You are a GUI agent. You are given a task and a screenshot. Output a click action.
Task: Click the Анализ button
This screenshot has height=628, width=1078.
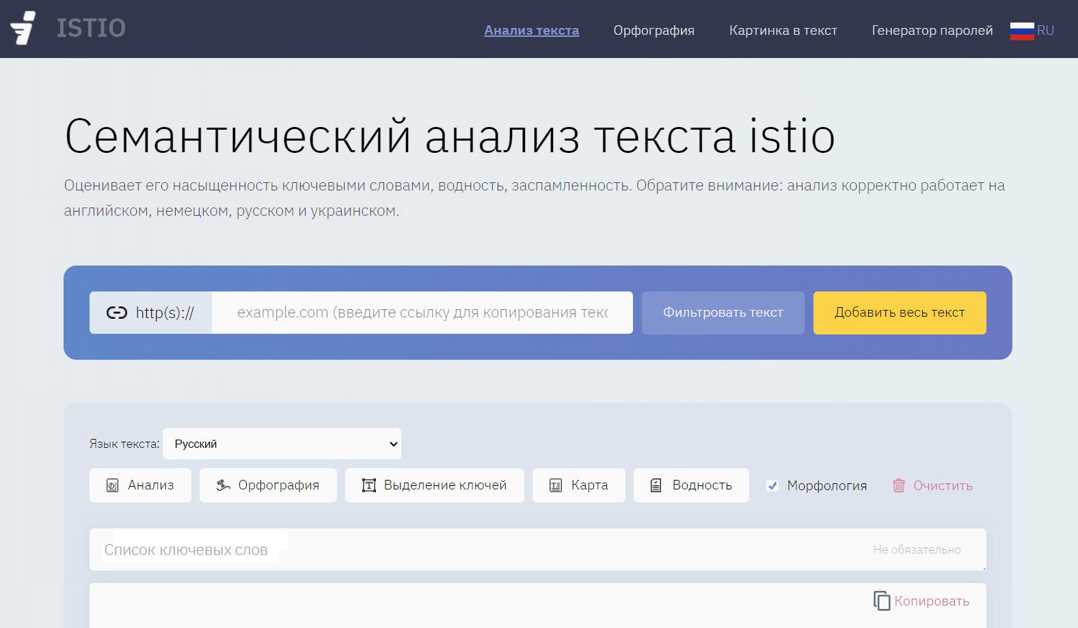pyautogui.click(x=140, y=485)
